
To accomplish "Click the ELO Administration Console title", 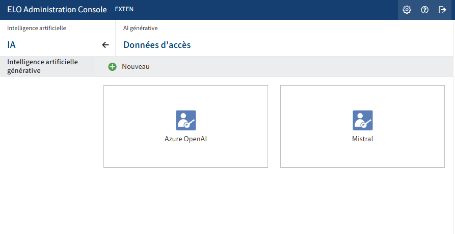I will click(x=57, y=10).
